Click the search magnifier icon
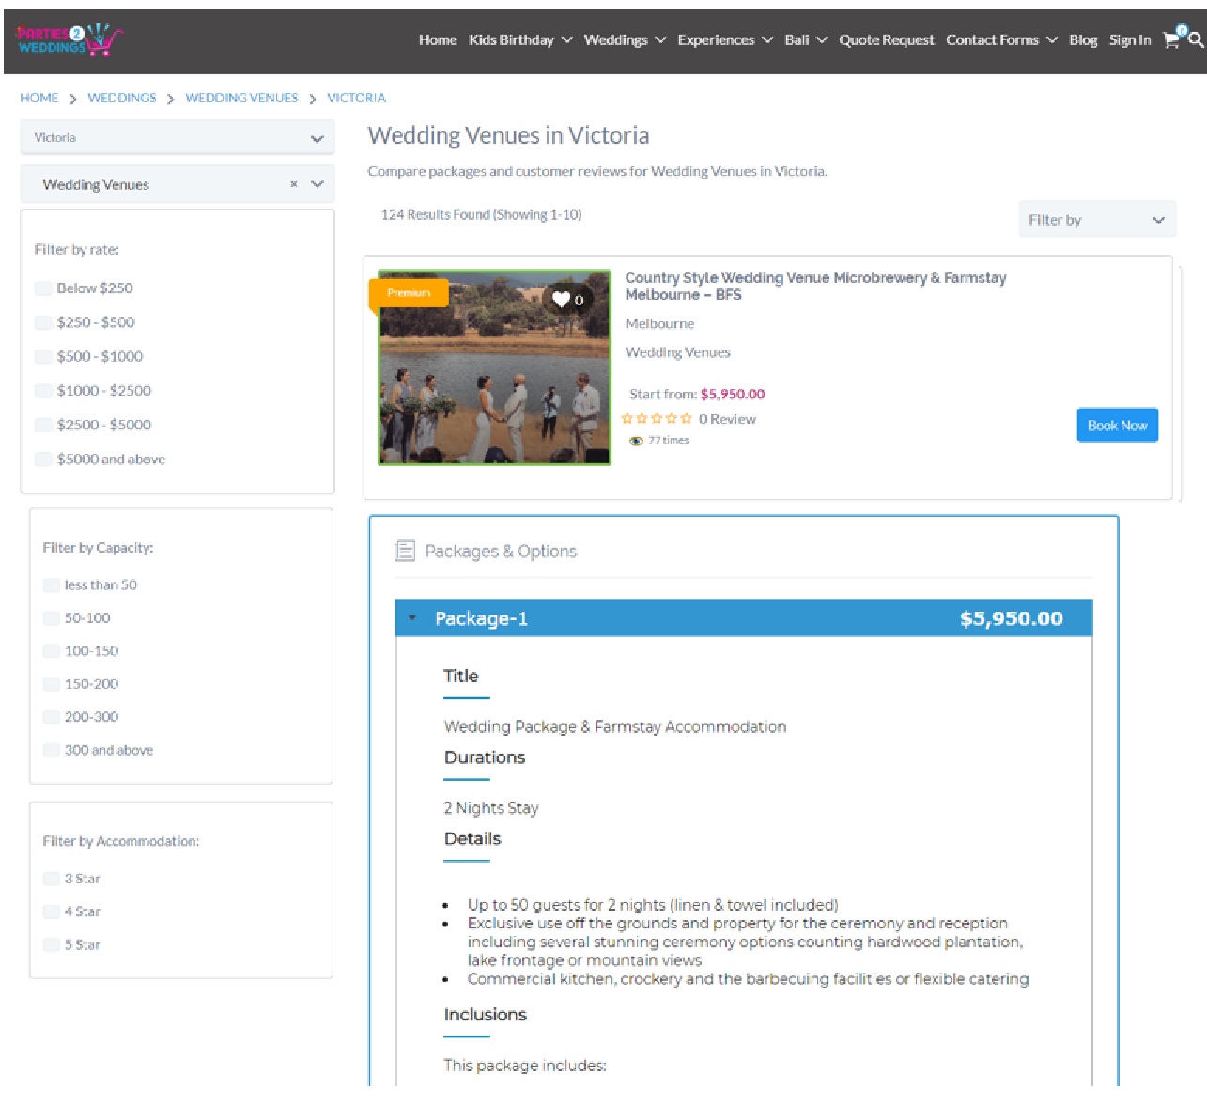 pos(1196,39)
